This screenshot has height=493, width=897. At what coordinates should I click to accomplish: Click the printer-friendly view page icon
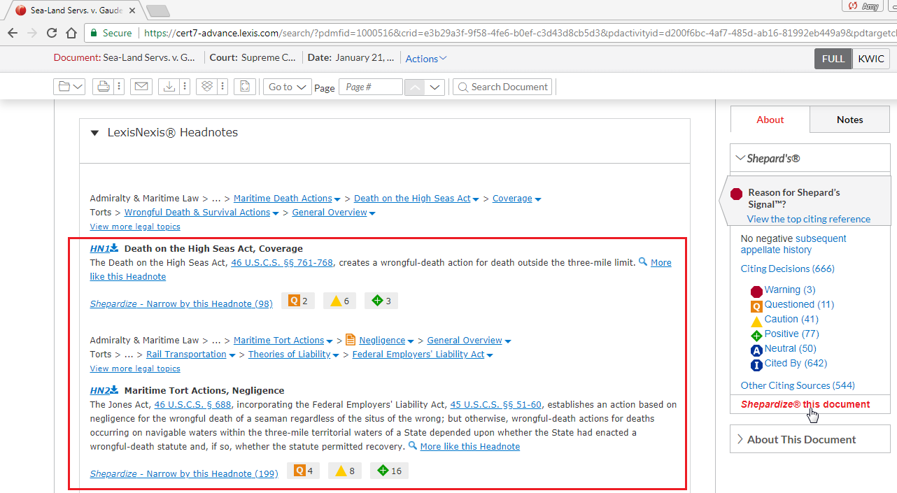[x=246, y=87]
